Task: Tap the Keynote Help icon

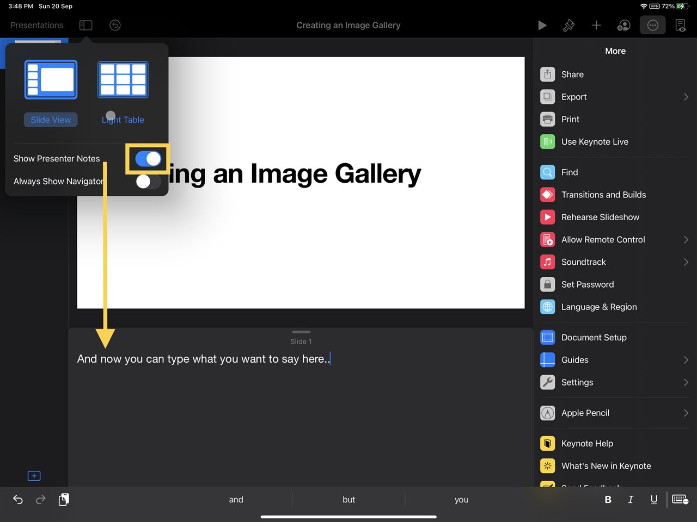Action: 548,444
